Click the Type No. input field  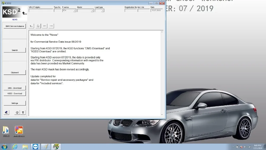click(x=58, y=11)
